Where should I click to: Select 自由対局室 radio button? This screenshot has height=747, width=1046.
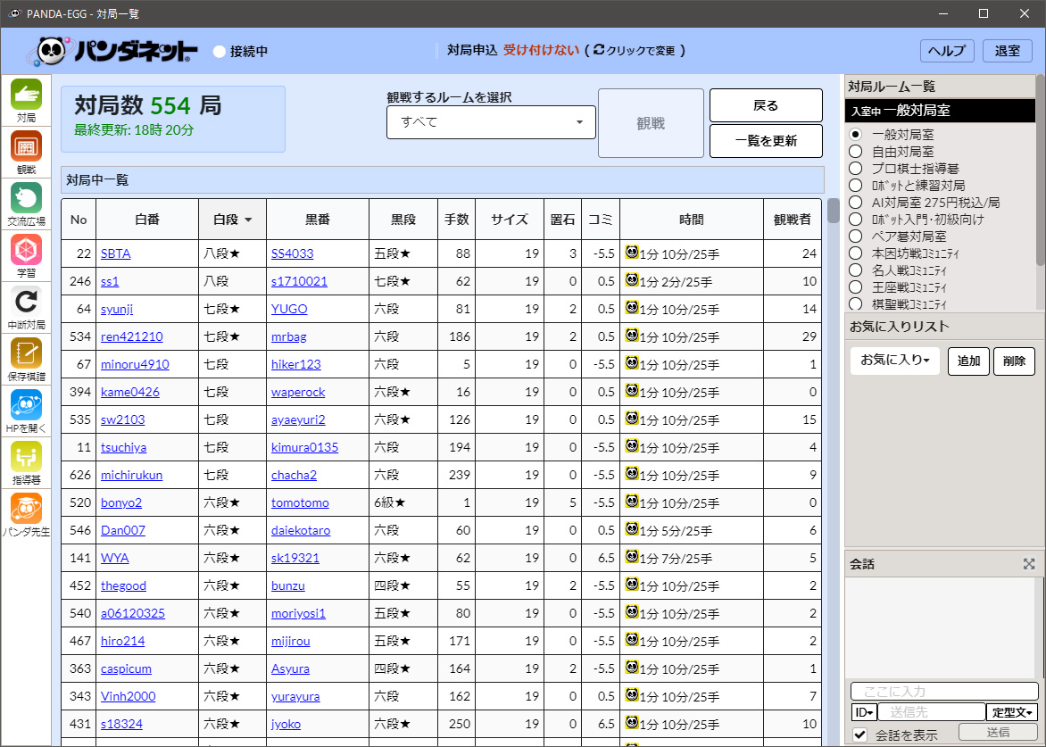click(856, 152)
